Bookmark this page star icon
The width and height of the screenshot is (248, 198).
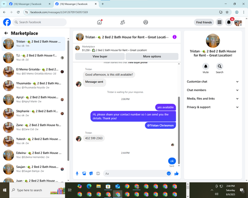click(x=227, y=12)
